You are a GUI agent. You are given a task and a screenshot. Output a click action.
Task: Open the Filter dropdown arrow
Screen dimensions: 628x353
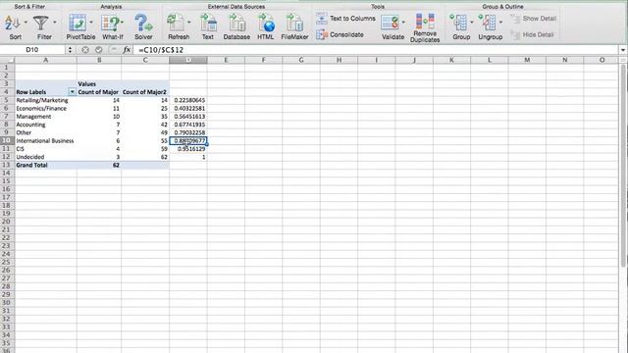(x=55, y=23)
